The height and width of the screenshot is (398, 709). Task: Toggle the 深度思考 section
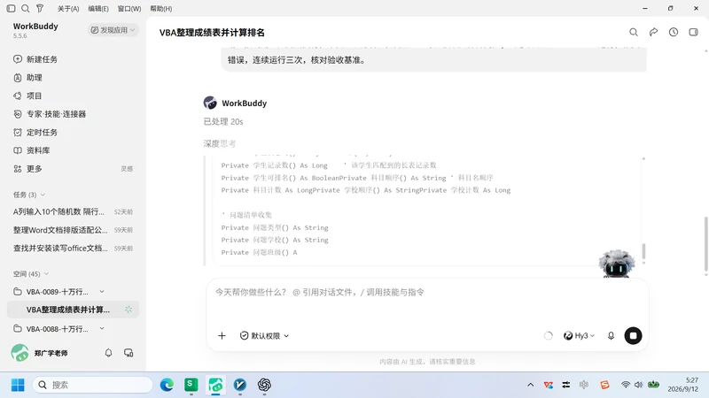click(x=219, y=143)
